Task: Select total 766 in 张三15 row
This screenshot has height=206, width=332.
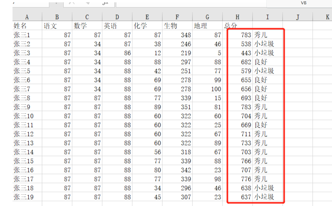Action: pos(237,161)
